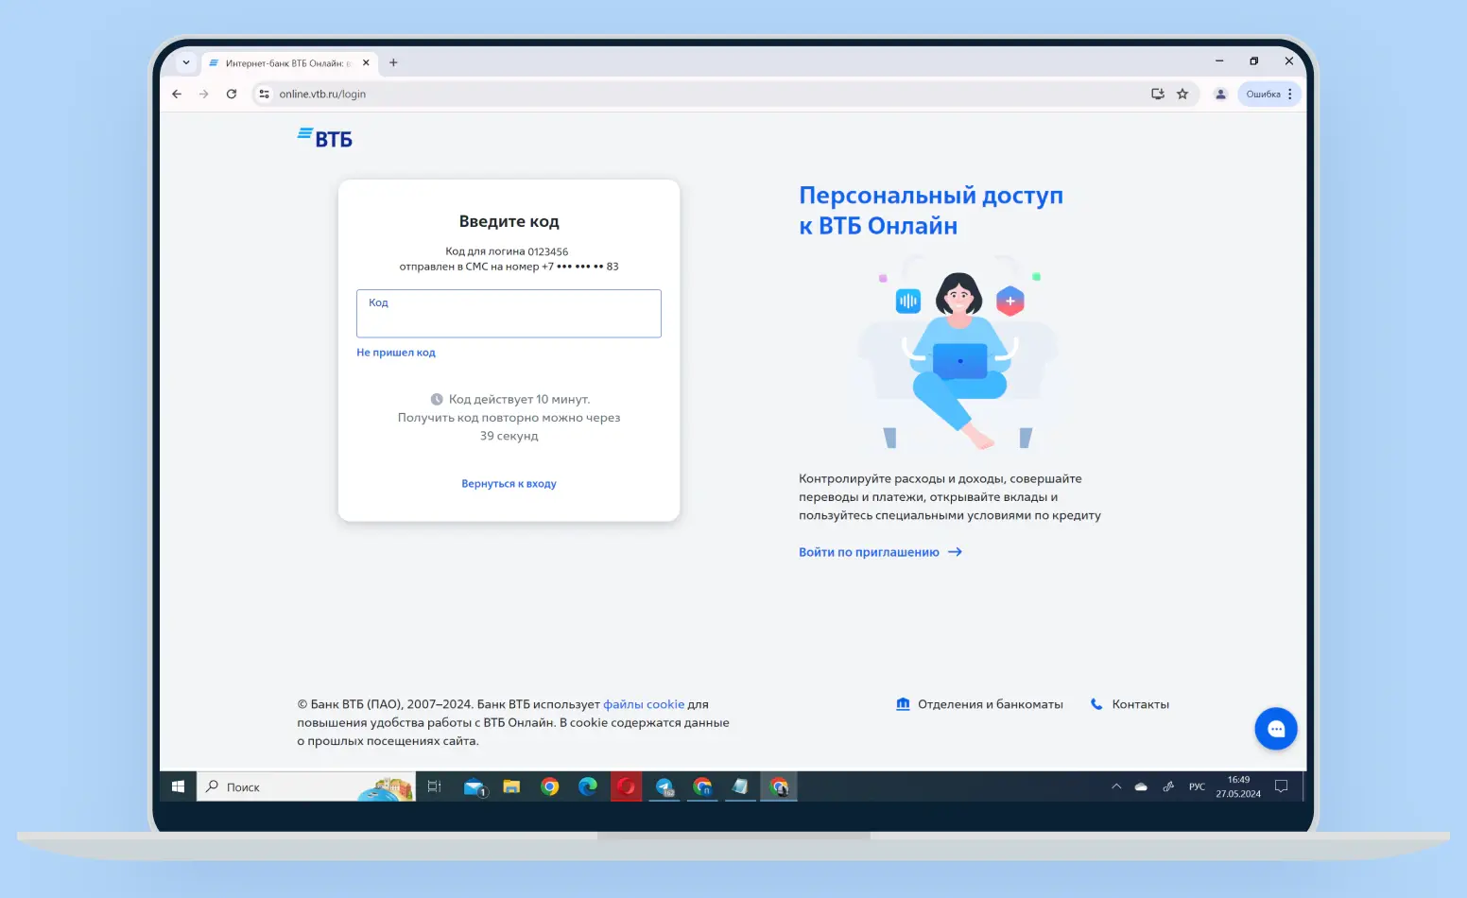Click the text Код действует 10 минут
Image resolution: width=1467 pixels, height=898 pixels.
pyautogui.click(x=519, y=400)
